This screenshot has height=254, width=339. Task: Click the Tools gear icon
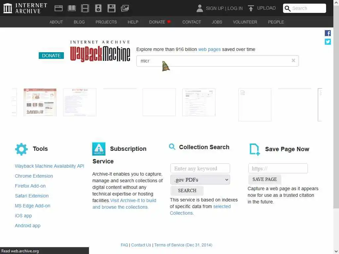(x=22, y=149)
